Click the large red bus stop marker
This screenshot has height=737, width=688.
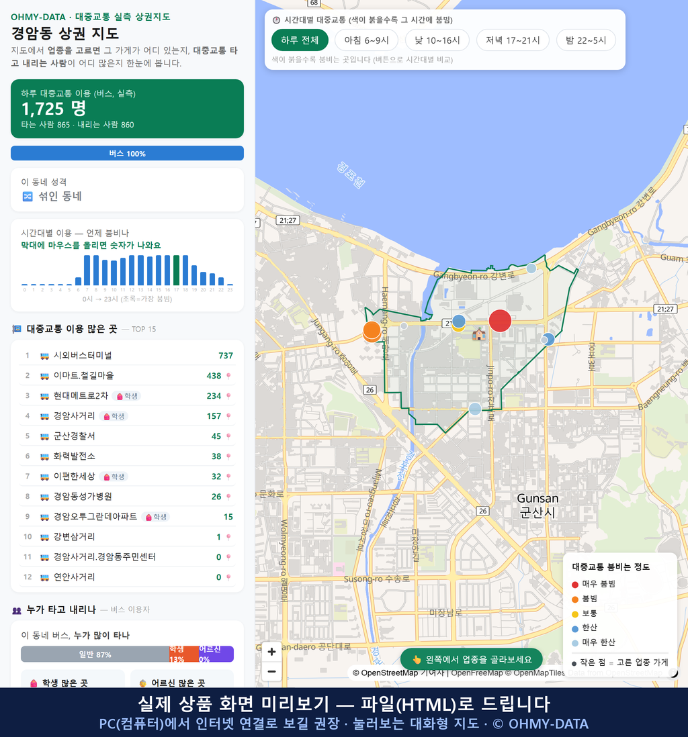pos(500,321)
